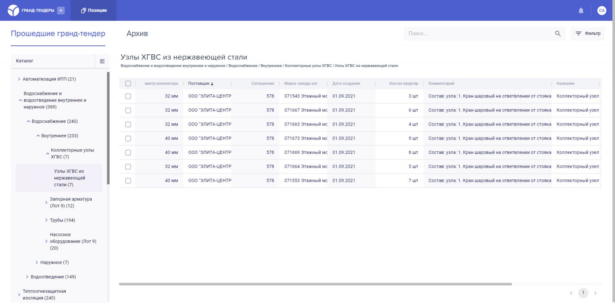Viewport: 615px width, 303px height.
Task: Open the dropdown arrow beside ГРАНД-ТЕНДЕРЫ
Action: click(61, 10)
